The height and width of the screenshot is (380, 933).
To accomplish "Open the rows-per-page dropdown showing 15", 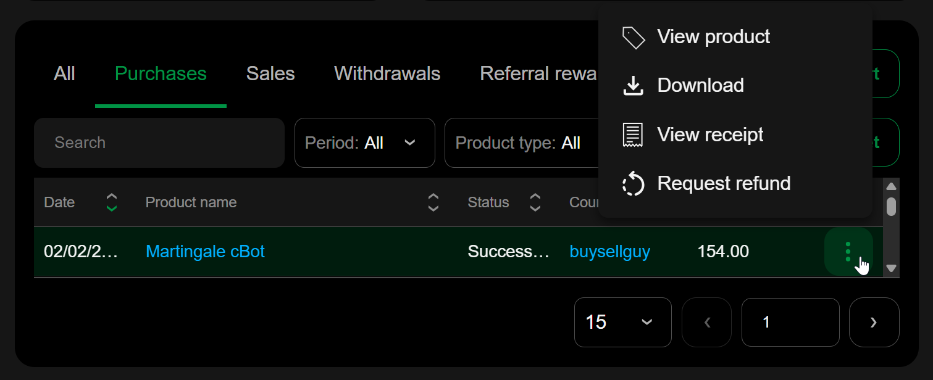I will pyautogui.click(x=622, y=322).
